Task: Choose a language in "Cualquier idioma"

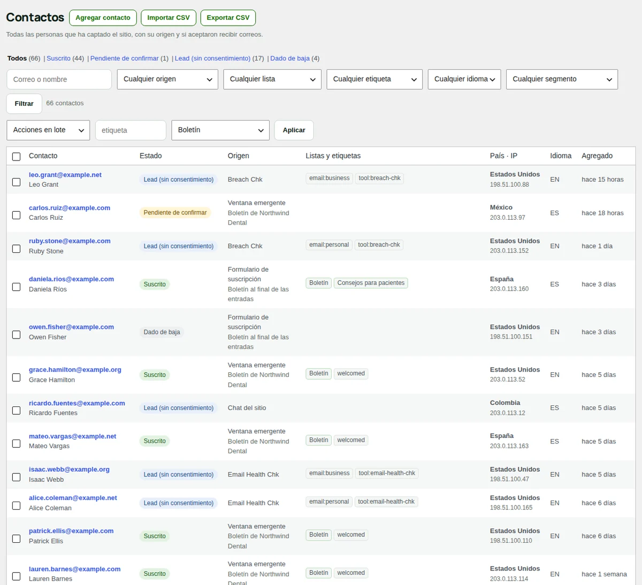Action: [x=464, y=79]
